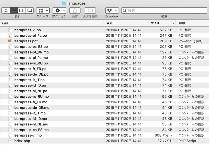
Task: Click the learnpress-es_ES.po file icon
Action: 10,46
